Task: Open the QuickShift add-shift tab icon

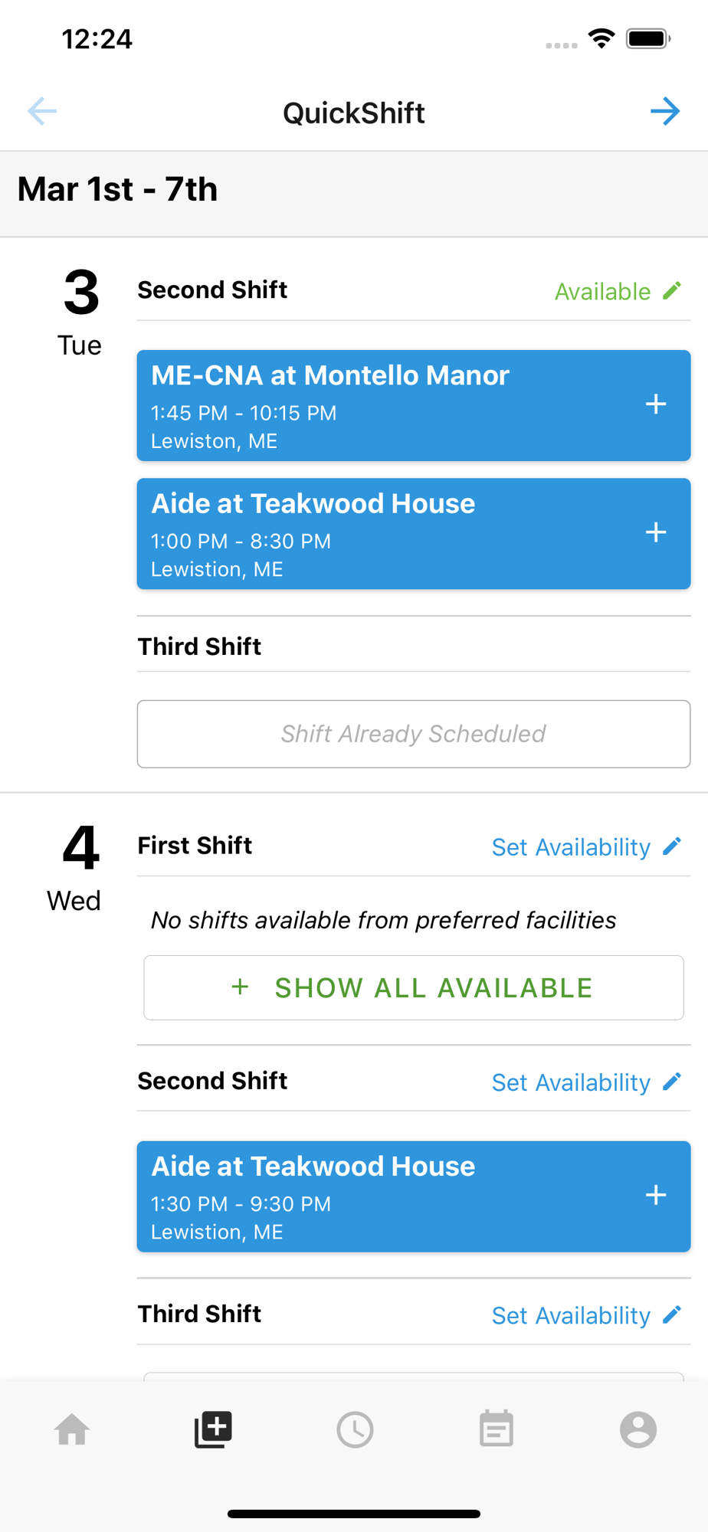Action: tap(213, 1429)
